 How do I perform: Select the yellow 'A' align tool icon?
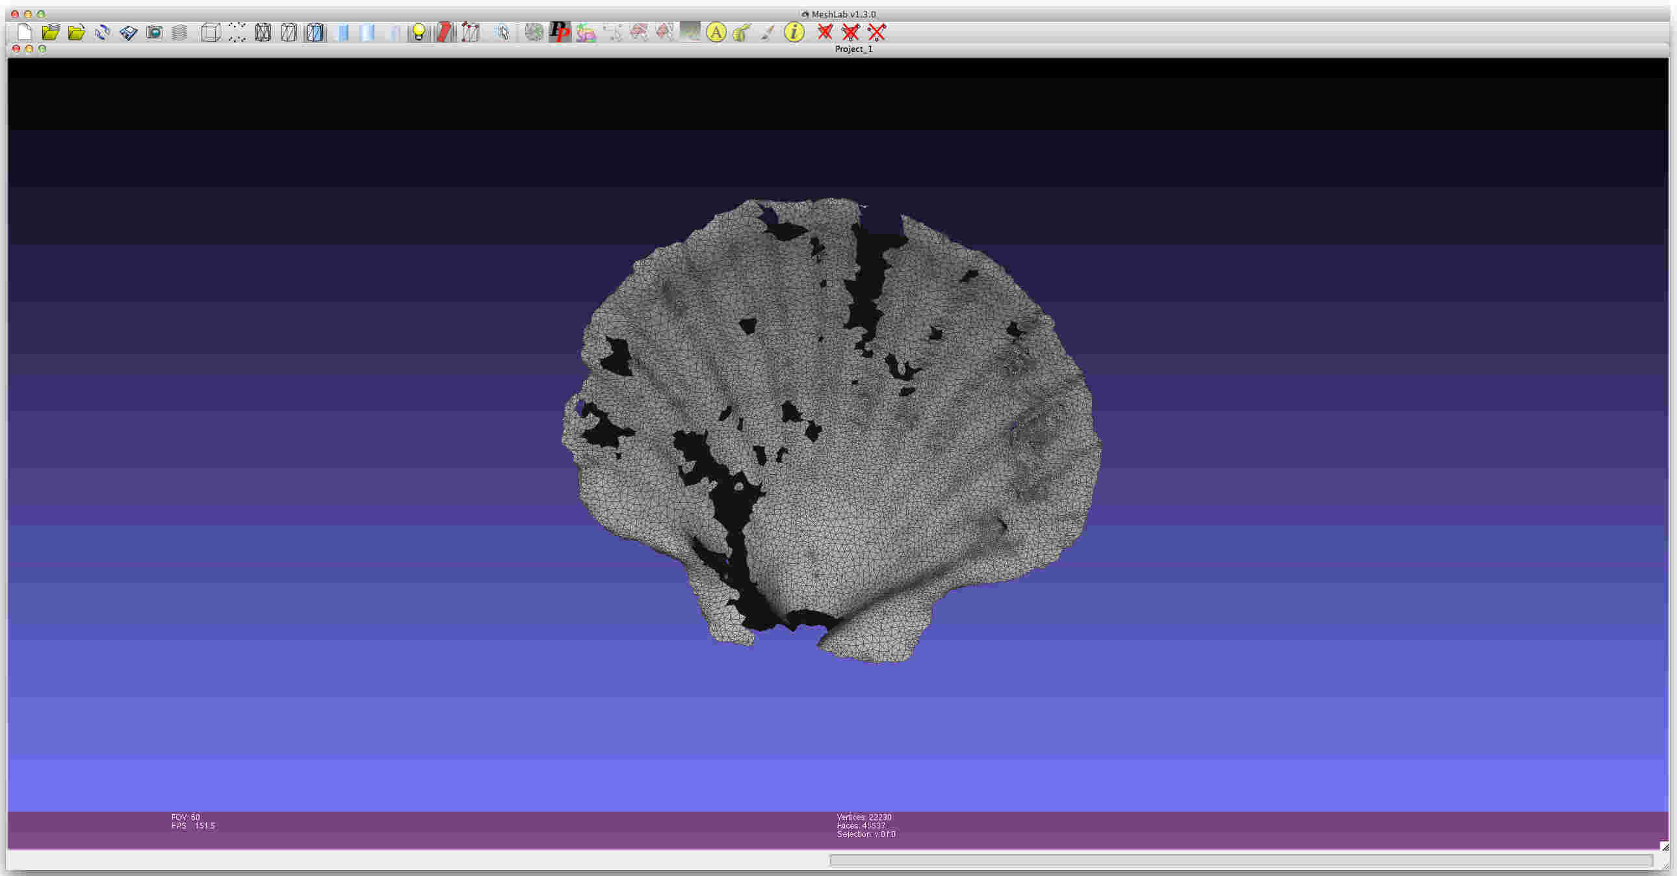tap(716, 32)
